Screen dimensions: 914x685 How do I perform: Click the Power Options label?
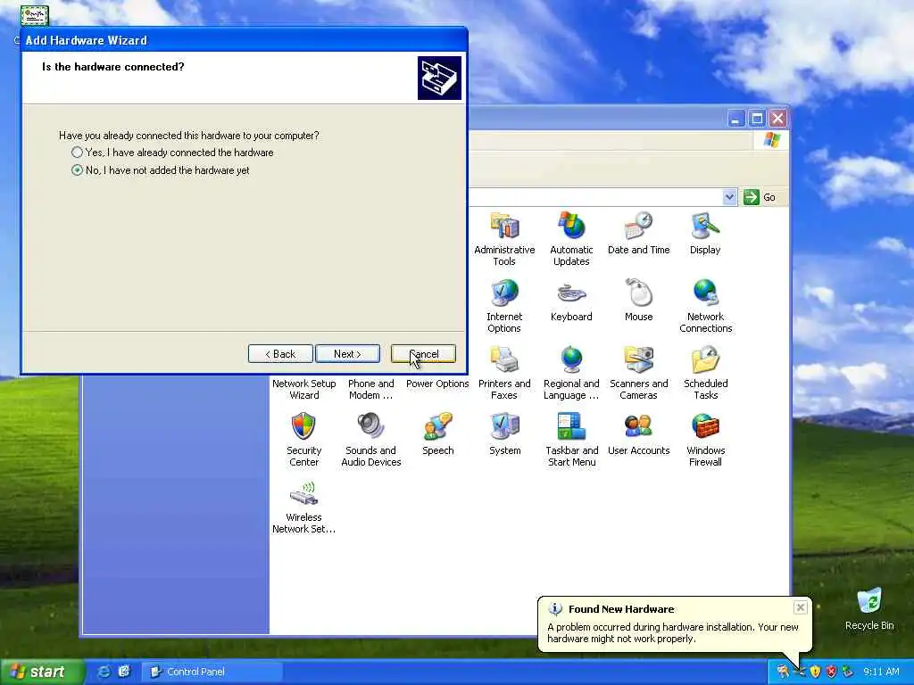coord(437,384)
